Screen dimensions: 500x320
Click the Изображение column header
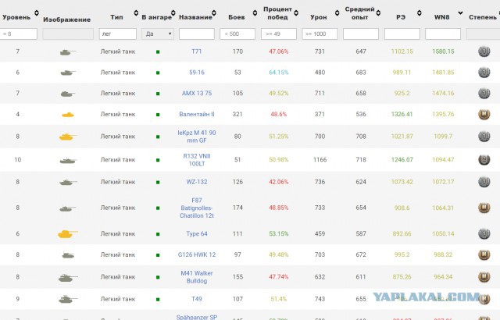66,20
